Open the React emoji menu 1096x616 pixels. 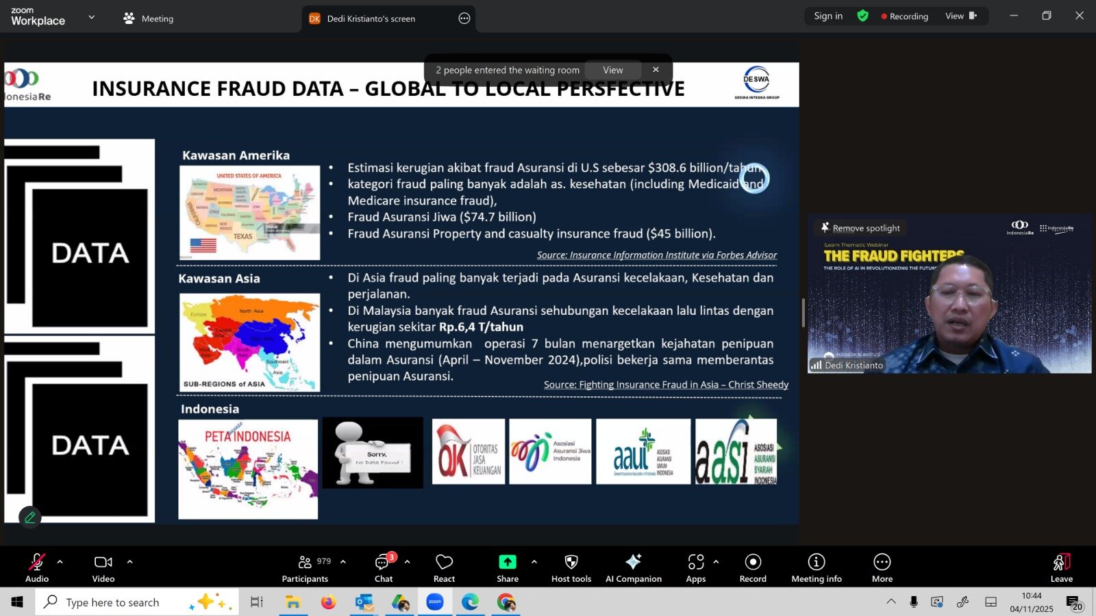pyautogui.click(x=444, y=568)
